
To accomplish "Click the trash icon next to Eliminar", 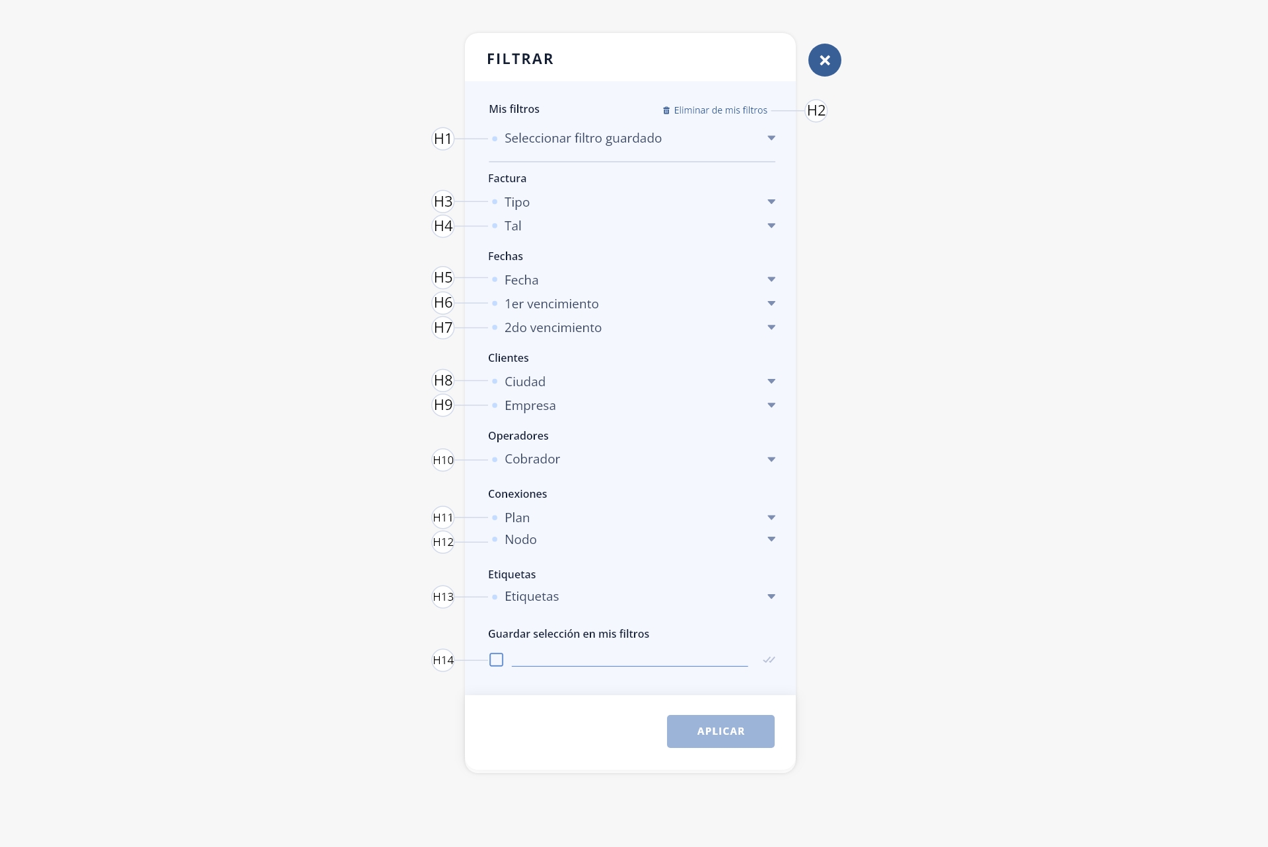I will click(x=666, y=110).
